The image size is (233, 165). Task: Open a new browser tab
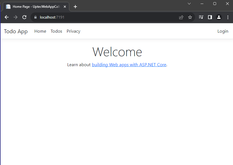pyautogui.click(x=75, y=7)
